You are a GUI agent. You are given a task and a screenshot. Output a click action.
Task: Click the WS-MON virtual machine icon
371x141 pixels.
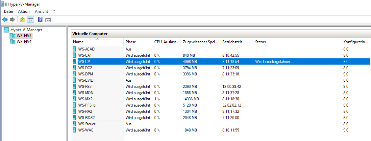pyautogui.click(x=75, y=93)
